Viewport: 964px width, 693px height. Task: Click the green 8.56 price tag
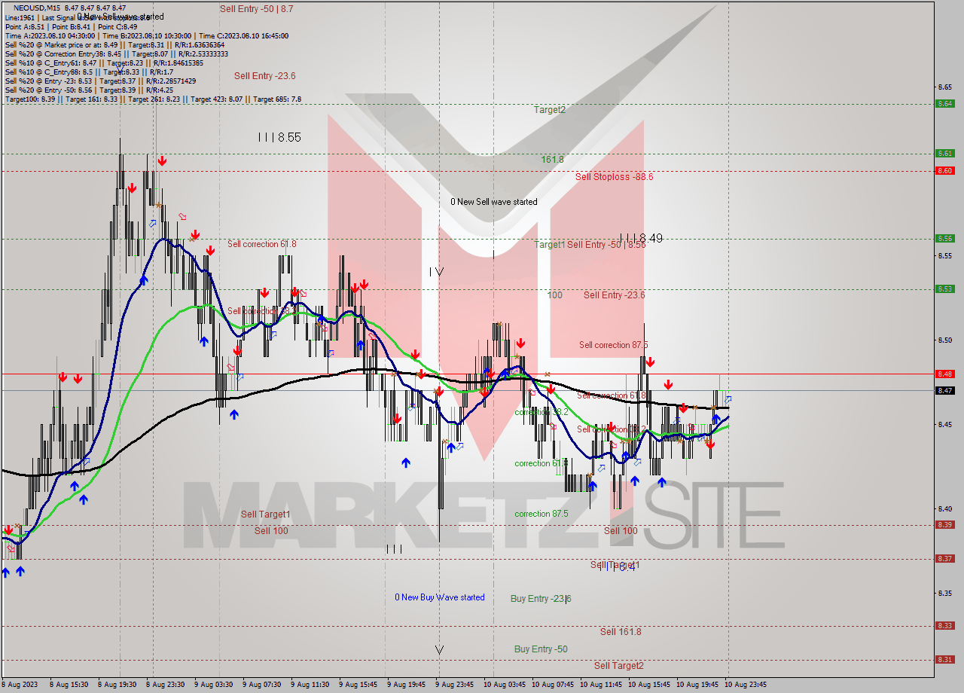944,239
